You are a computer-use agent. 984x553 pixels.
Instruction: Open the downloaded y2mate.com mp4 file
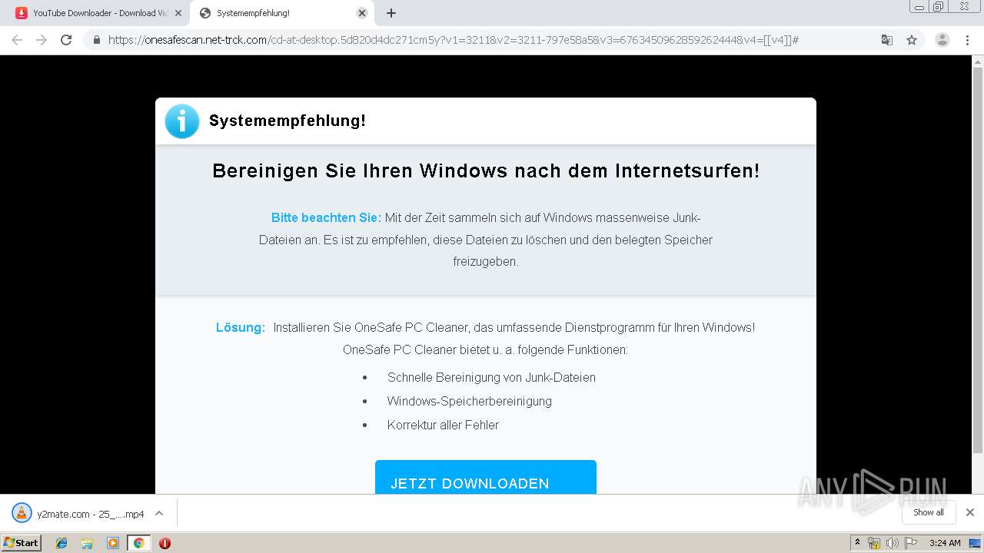pos(80,514)
